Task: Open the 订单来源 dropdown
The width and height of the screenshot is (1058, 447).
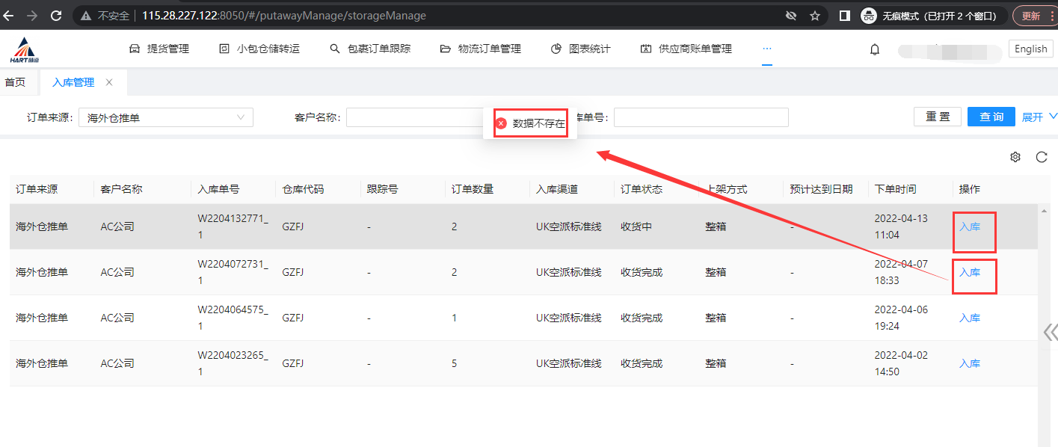Action: click(165, 117)
